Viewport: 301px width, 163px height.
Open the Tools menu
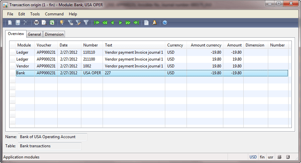pyautogui.click(x=35, y=14)
